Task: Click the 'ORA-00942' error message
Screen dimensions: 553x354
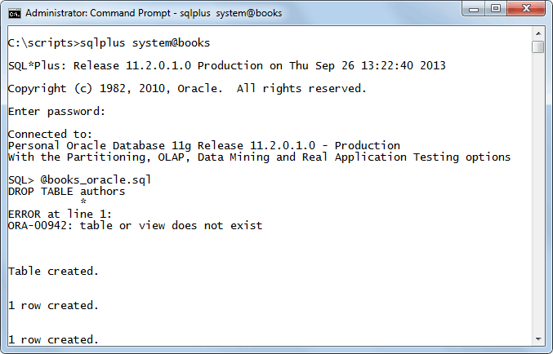Action: (135, 225)
